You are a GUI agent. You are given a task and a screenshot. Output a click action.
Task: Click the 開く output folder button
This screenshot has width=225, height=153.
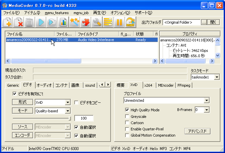coord(214,22)
